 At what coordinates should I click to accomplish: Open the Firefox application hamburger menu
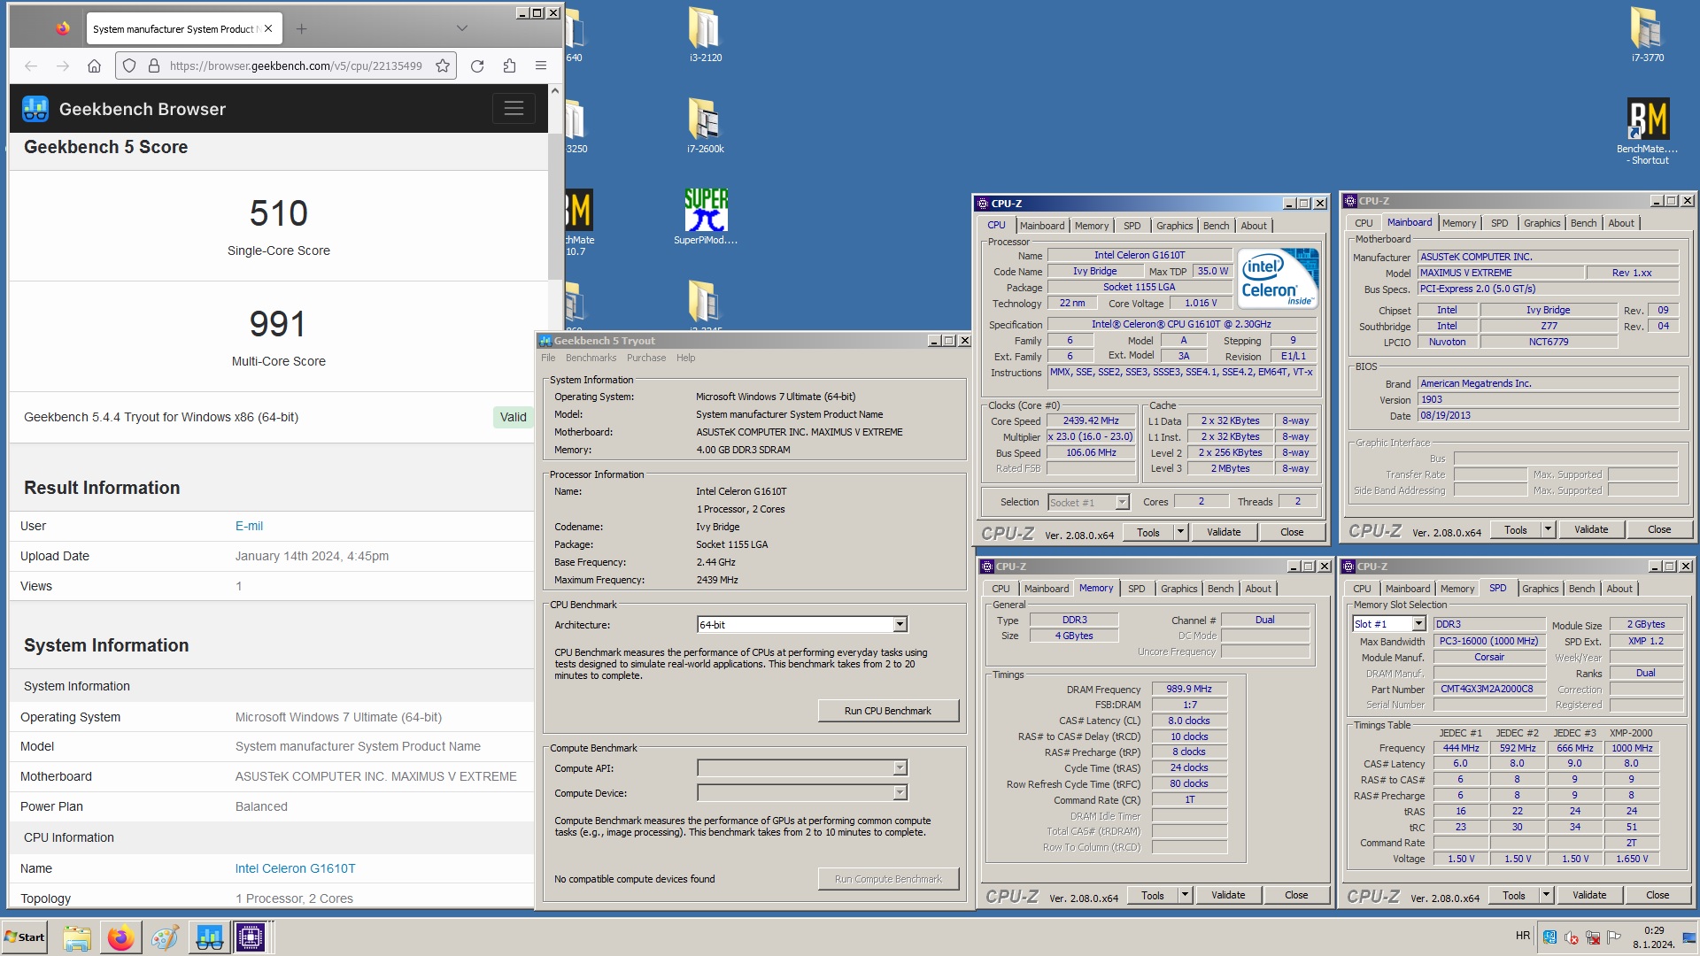coord(541,66)
